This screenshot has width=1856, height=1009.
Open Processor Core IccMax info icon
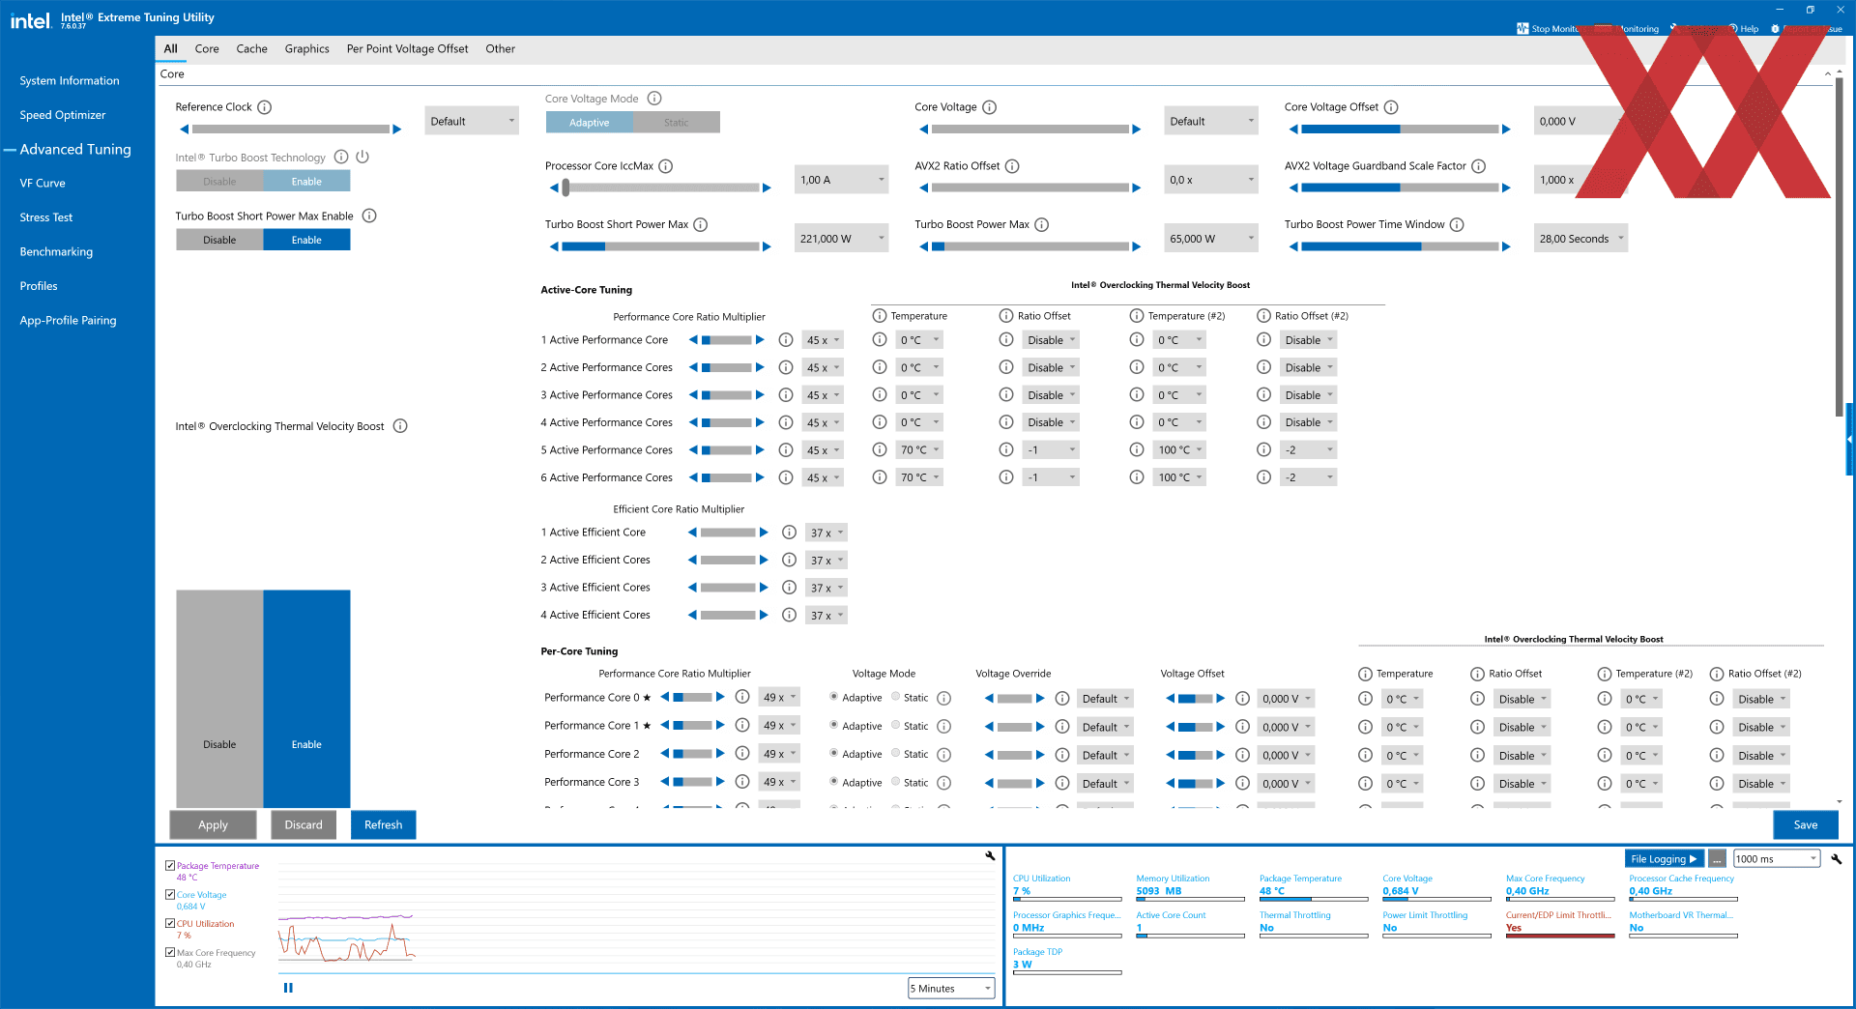pyautogui.click(x=666, y=166)
